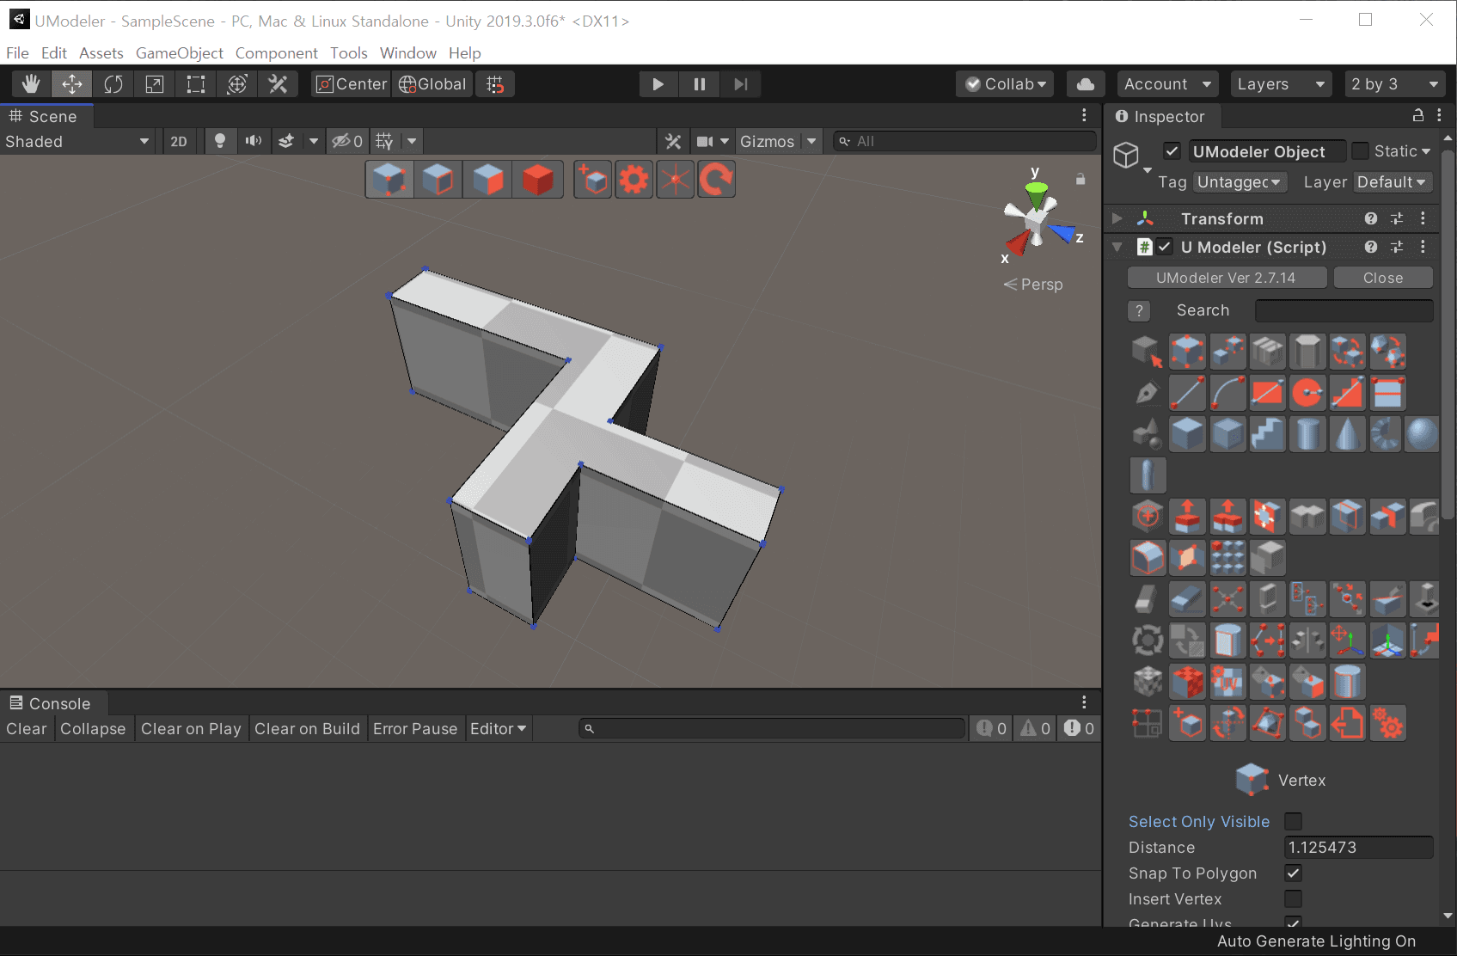Click the red gear settings icon in scene toolbar
The width and height of the screenshot is (1457, 956).
(x=634, y=180)
